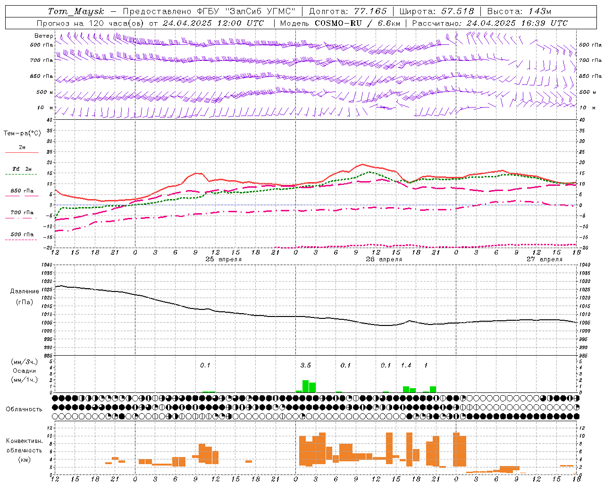Image resolution: width=604 pixels, height=483 pixels.
Task: Click the '(мм/1ч.)' precipitation unit label
Action: point(24,380)
